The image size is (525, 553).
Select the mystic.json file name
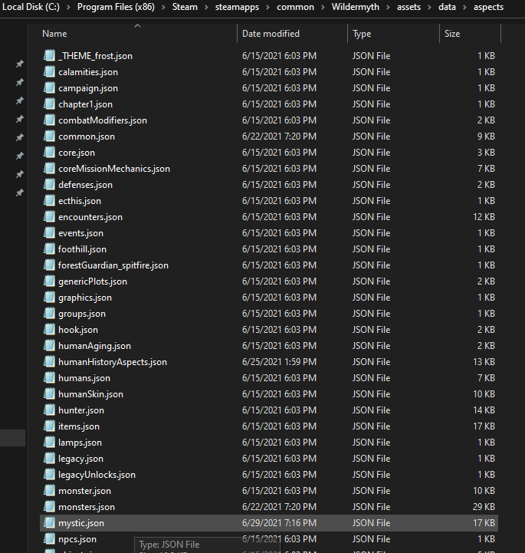[81, 523]
